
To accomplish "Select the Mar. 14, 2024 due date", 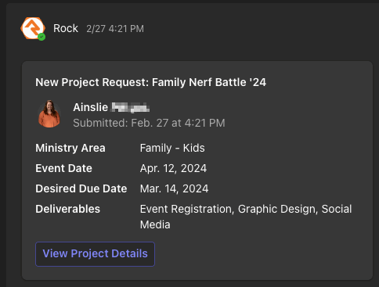I will coord(174,188).
